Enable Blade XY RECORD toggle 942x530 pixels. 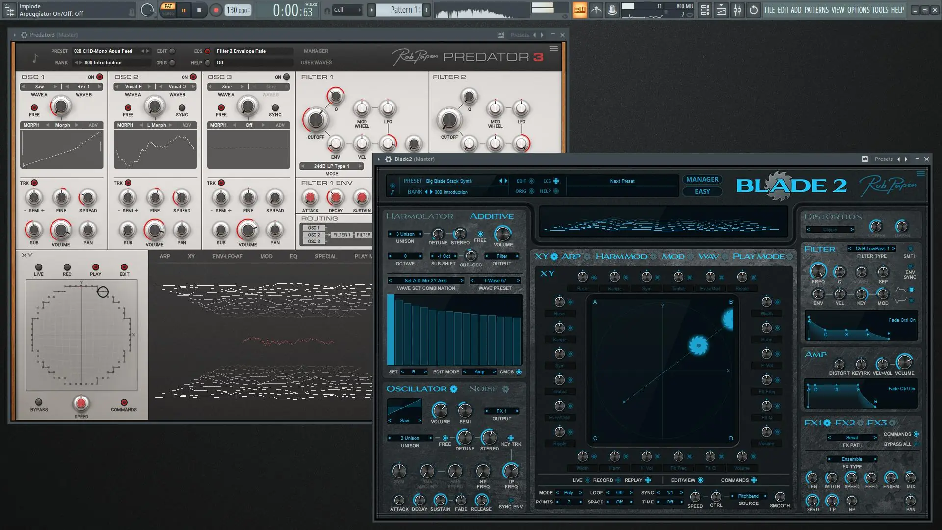pyautogui.click(x=618, y=480)
